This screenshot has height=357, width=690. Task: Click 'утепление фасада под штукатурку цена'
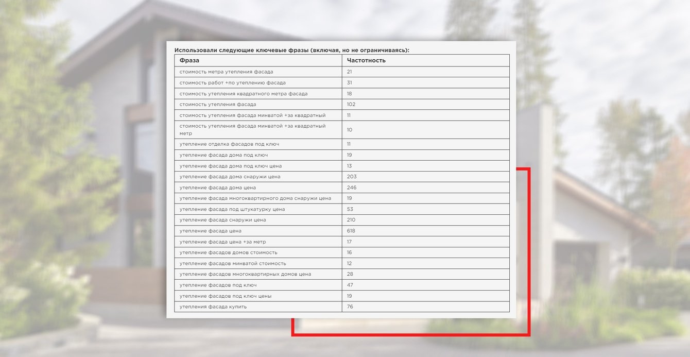pos(232,209)
